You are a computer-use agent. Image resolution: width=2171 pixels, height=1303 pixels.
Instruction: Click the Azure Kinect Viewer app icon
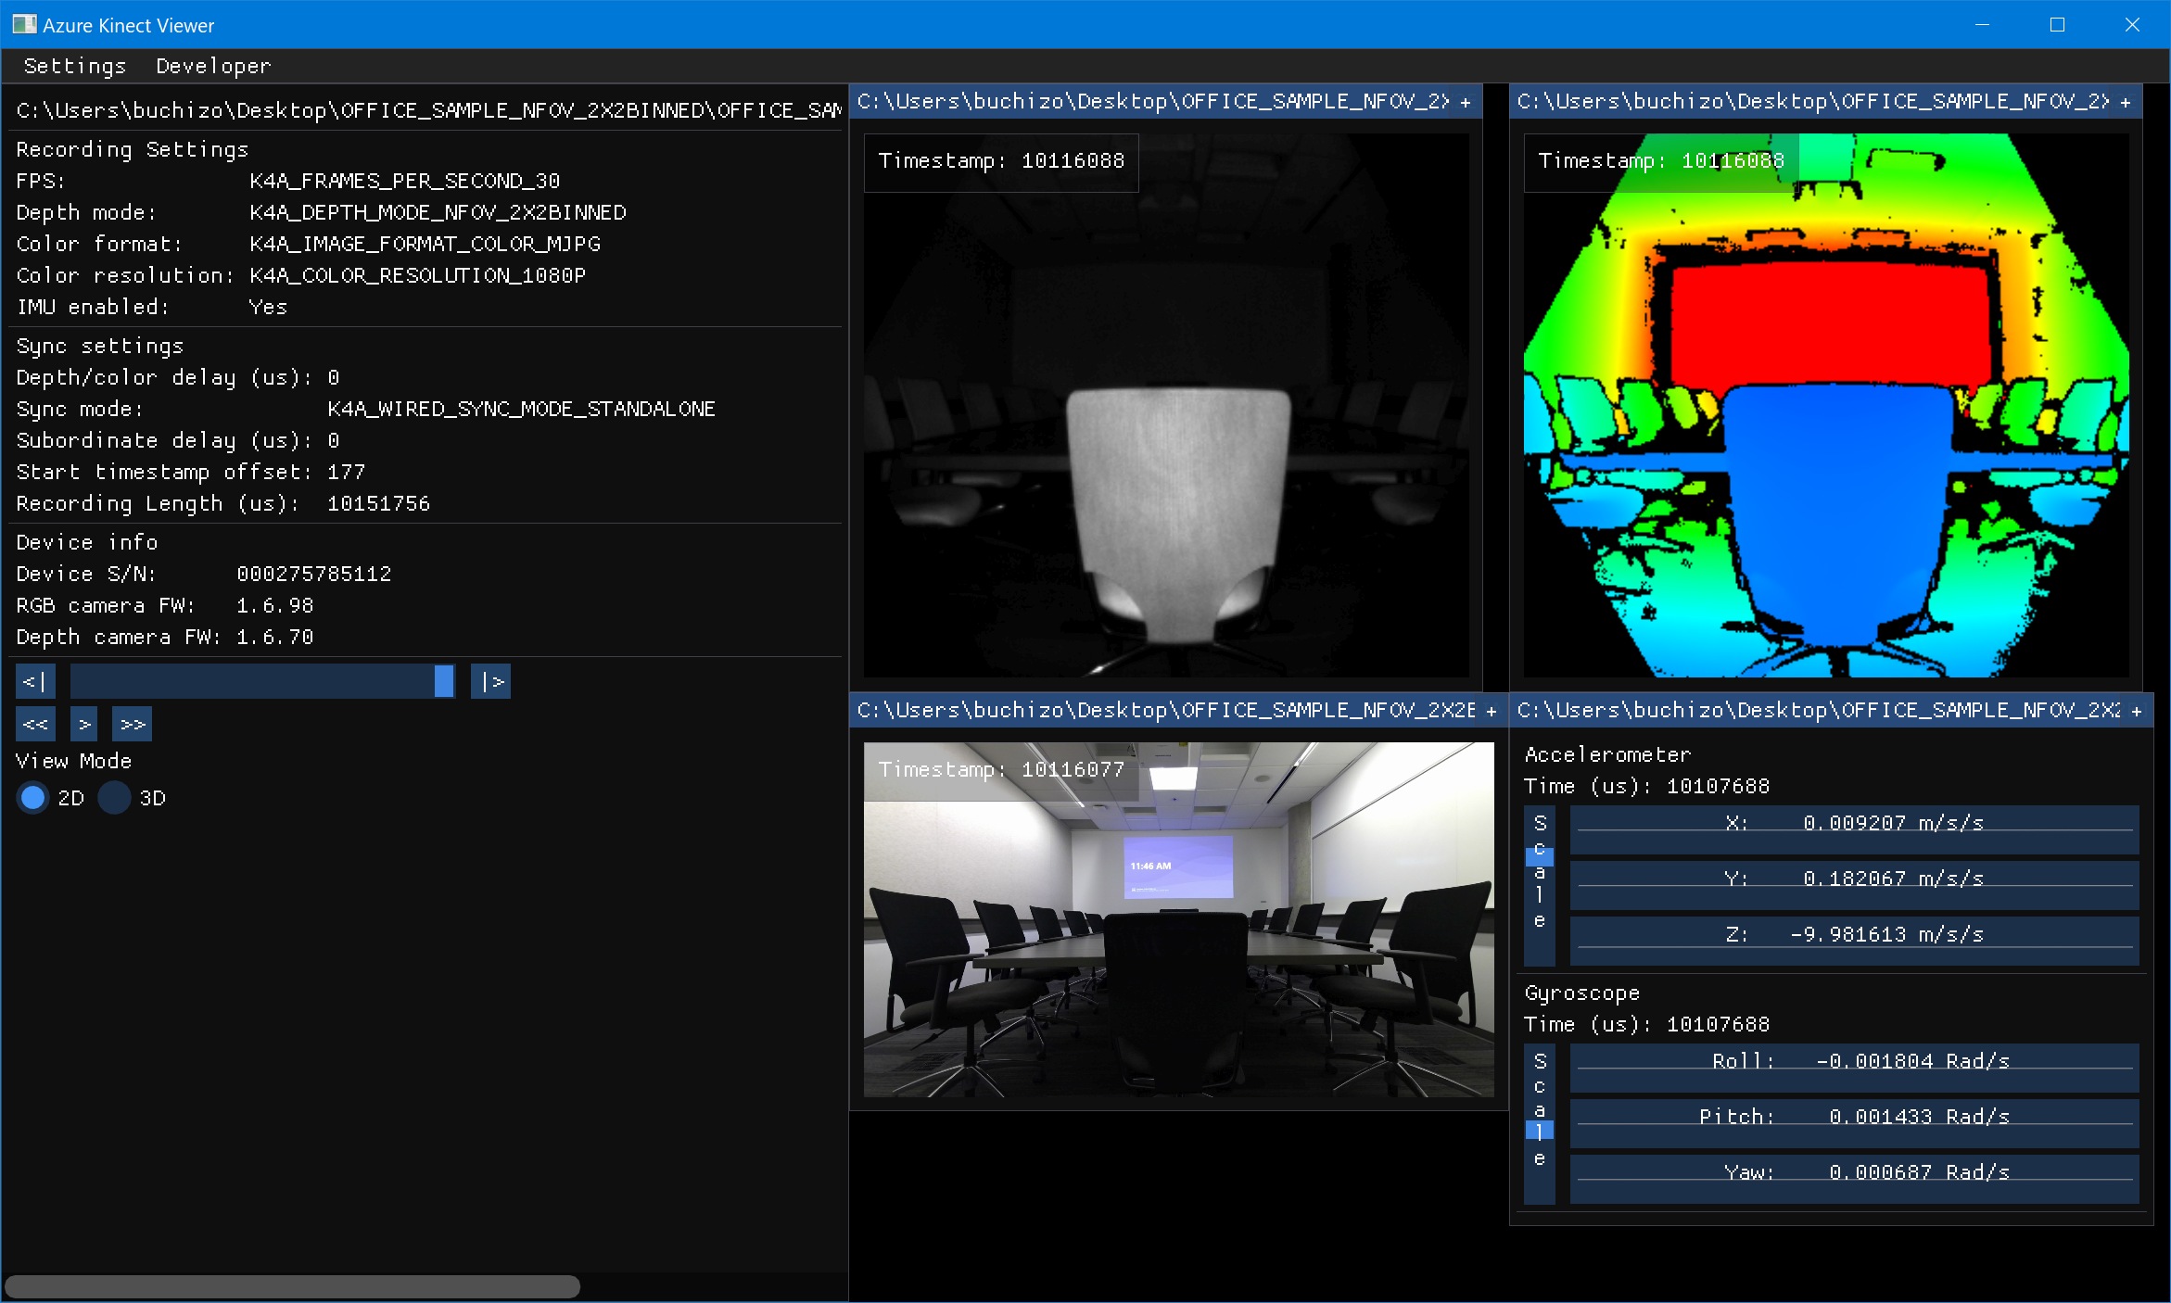pos(25,24)
